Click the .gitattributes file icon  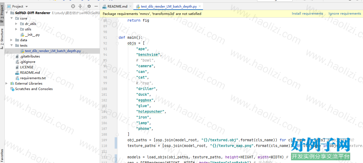[17, 56]
